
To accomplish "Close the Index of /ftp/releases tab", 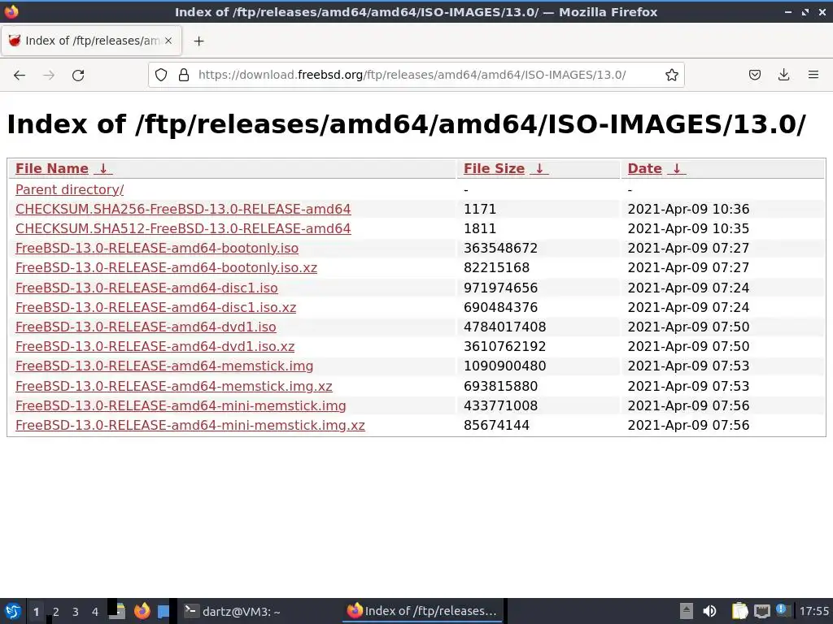I will [x=168, y=41].
